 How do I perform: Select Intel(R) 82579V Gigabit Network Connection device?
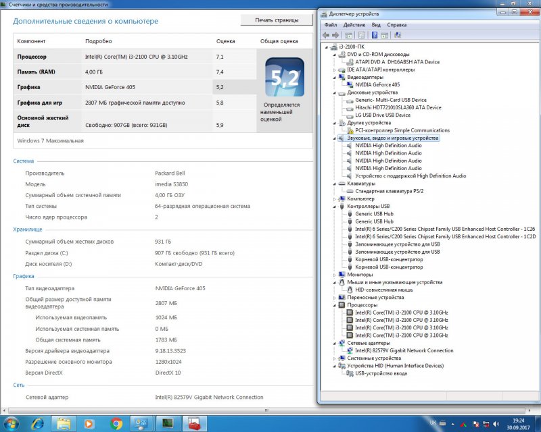(x=404, y=350)
